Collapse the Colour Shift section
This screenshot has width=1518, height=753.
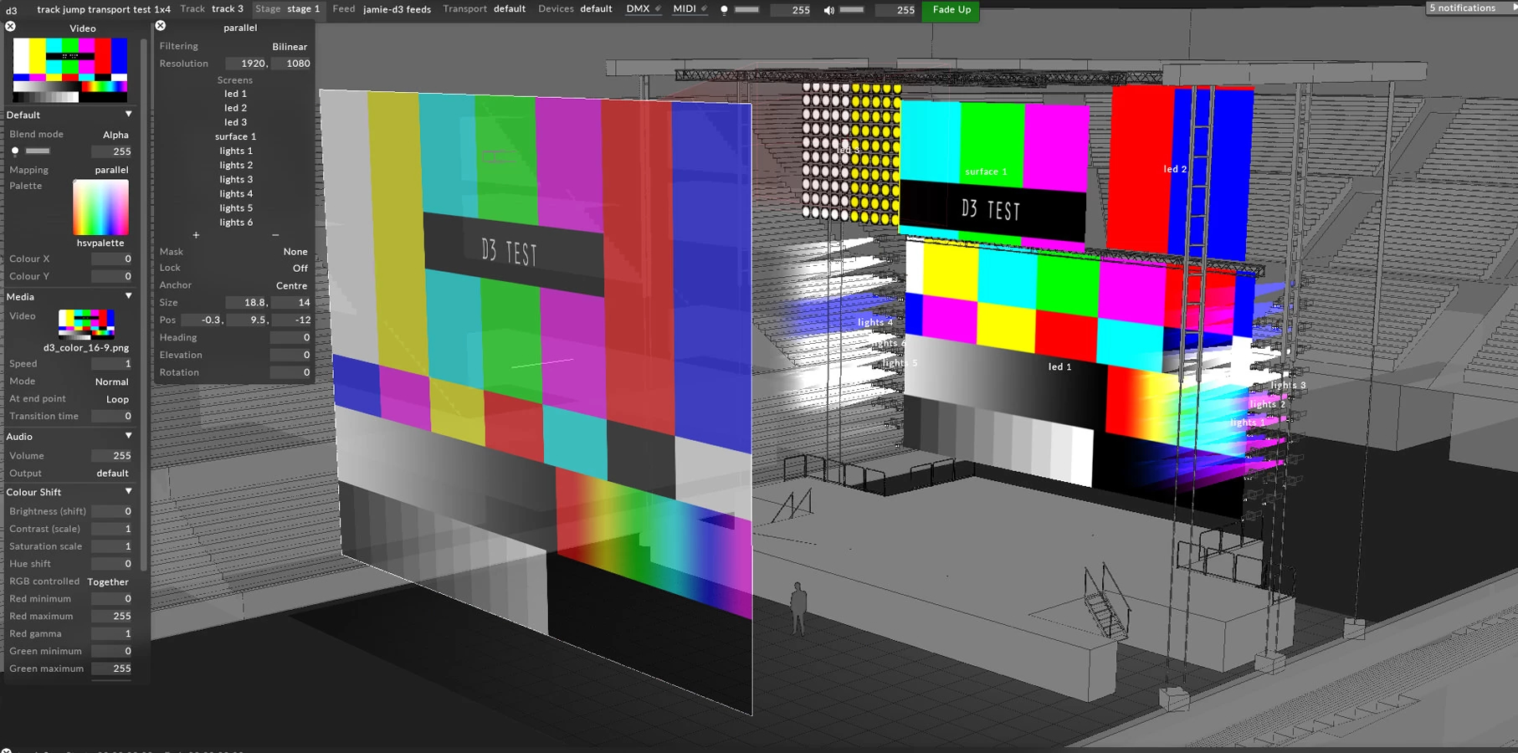tap(129, 492)
